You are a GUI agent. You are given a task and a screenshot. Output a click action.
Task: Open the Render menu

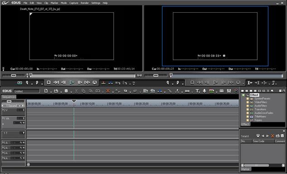click(85, 3)
